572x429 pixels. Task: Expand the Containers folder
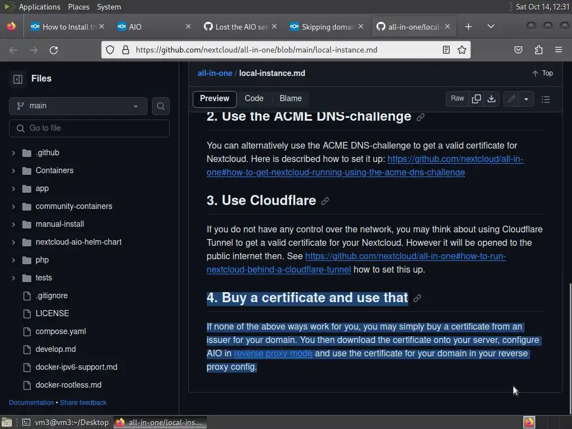click(13, 171)
